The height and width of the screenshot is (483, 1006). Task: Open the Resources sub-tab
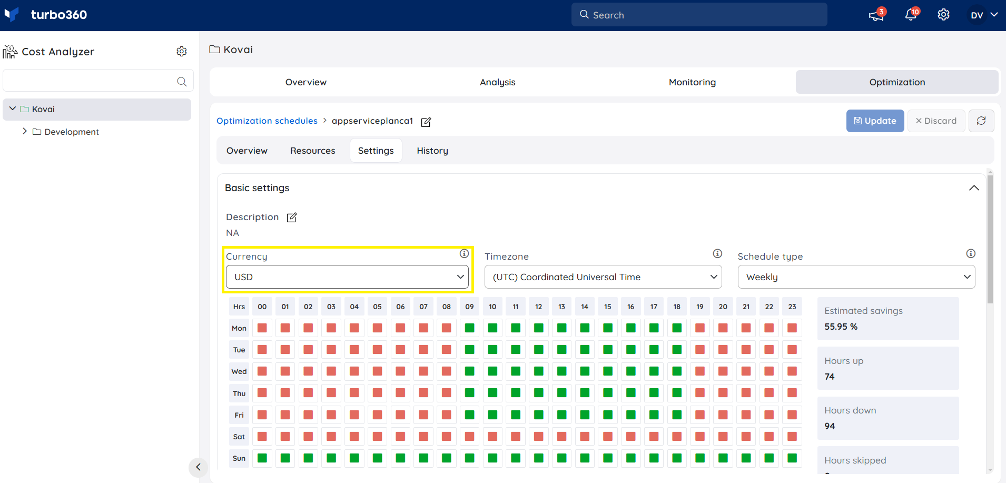click(x=313, y=151)
